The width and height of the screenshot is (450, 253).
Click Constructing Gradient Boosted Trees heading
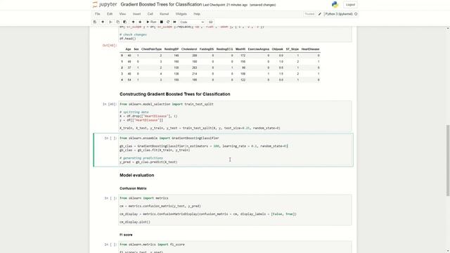click(x=175, y=94)
